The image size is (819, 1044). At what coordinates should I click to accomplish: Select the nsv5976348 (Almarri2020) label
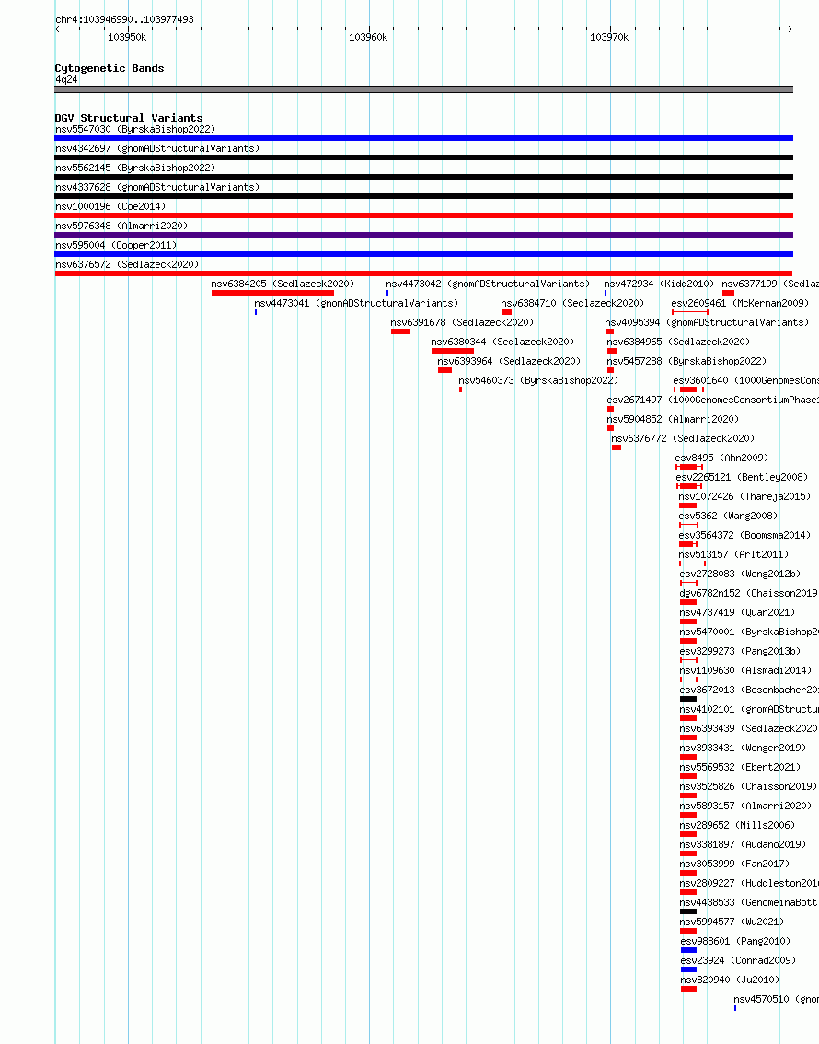[x=121, y=226]
